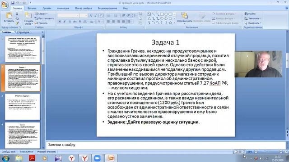This screenshot has width=289, height=162.
Task: Click zoom percentage 68% in status bar
Action: point(250,152)
